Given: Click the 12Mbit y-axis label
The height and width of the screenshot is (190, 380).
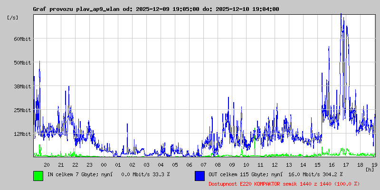Looking at the screenshot, I should click(x=22, y=134).
